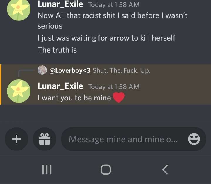The height and width of the screenshot is (184, 211).
Task: Select the "I want you to be mine" message
Action: pos(74,98)
